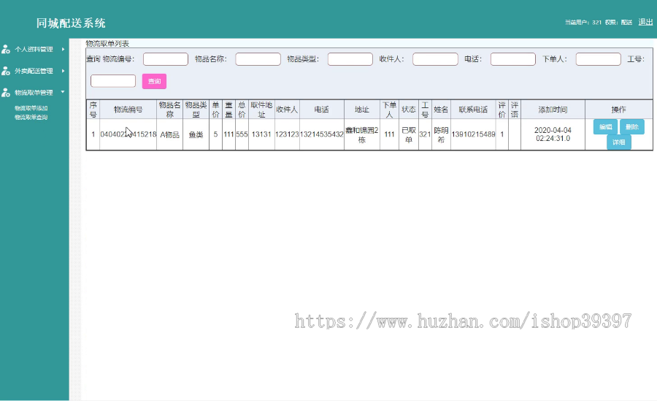
Task: Click the 物流取单列表 heading
Action: click(107, 43)
